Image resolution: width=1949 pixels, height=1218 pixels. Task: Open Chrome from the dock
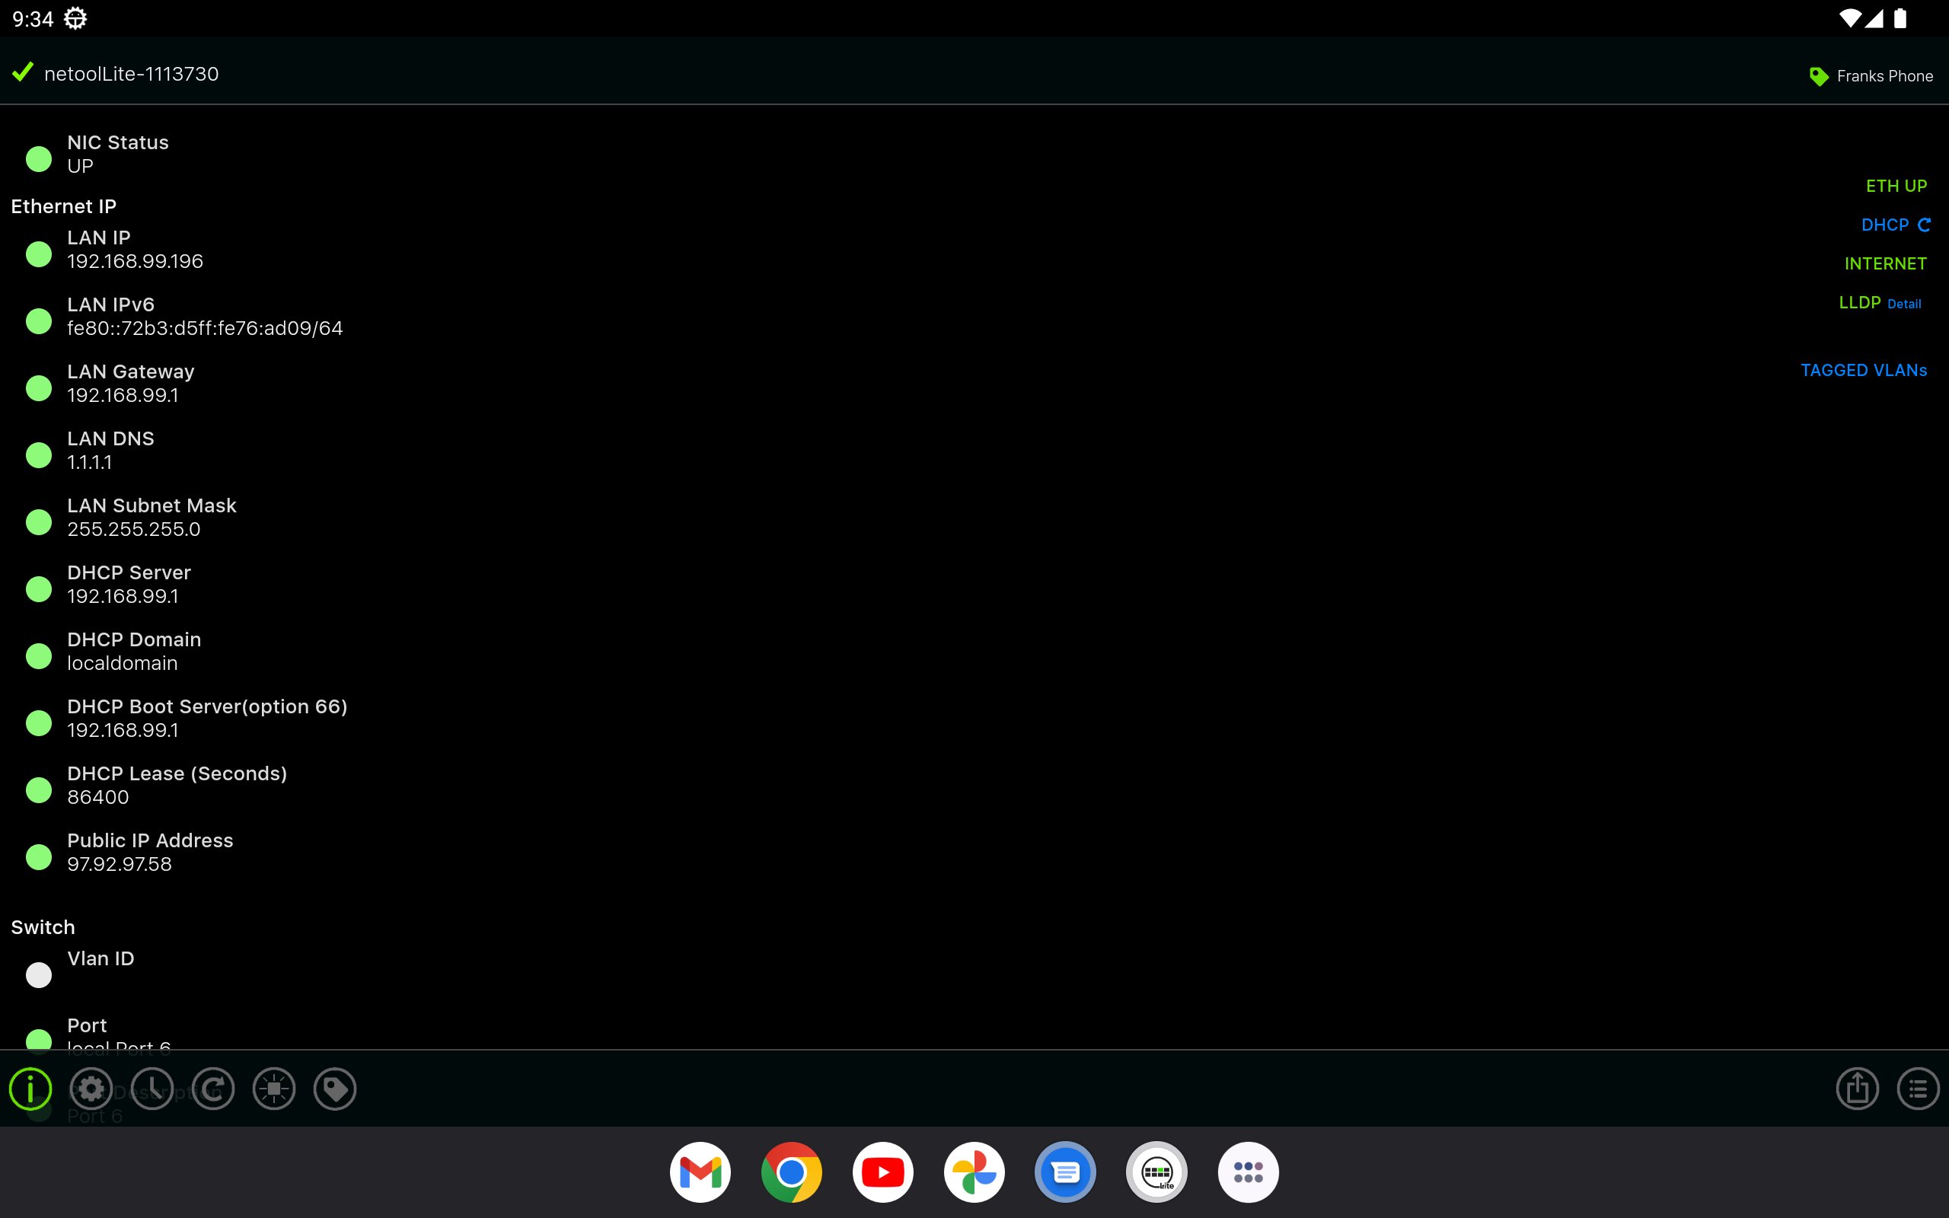791,1172
